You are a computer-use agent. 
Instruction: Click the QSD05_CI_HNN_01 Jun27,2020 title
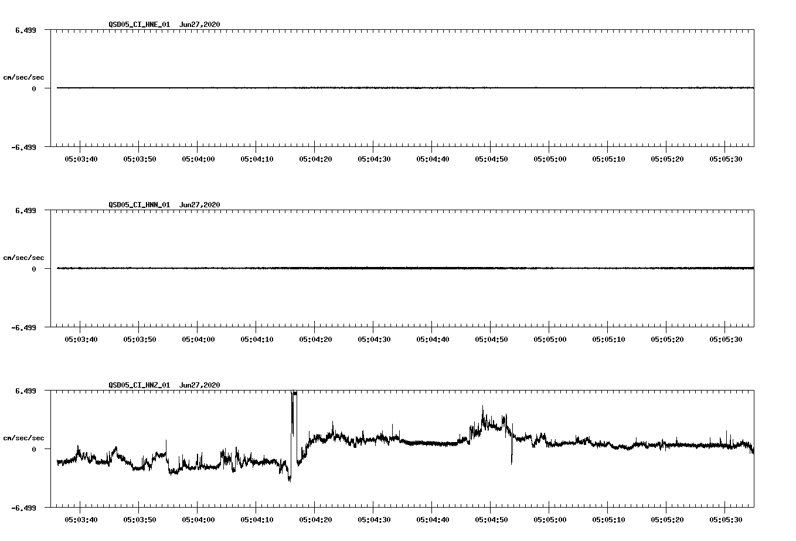coord(164,205)
